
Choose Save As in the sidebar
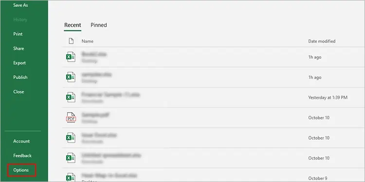20,5
